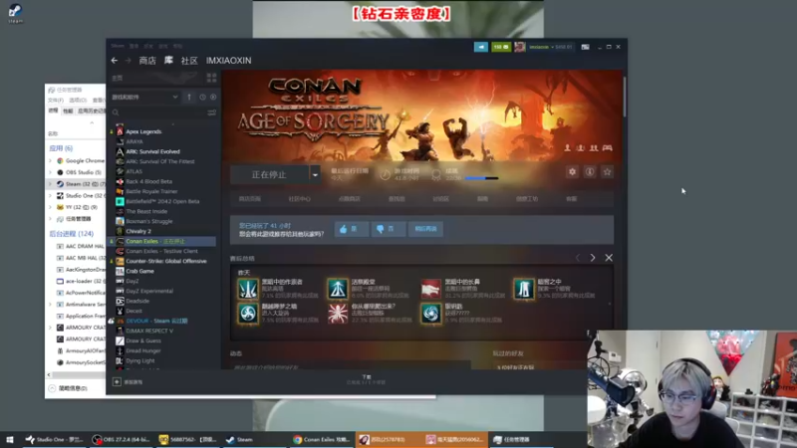Open the dropdown arrow beside 正在停止
Image resolution: width=797 pixels, height=448 pixels.
click(315, 175)
